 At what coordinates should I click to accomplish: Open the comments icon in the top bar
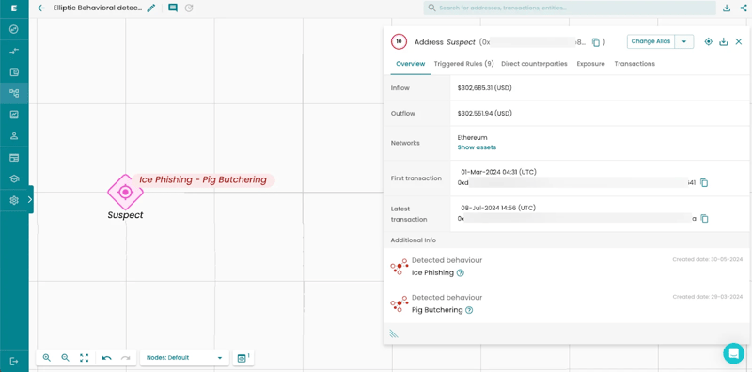point(173,8)
